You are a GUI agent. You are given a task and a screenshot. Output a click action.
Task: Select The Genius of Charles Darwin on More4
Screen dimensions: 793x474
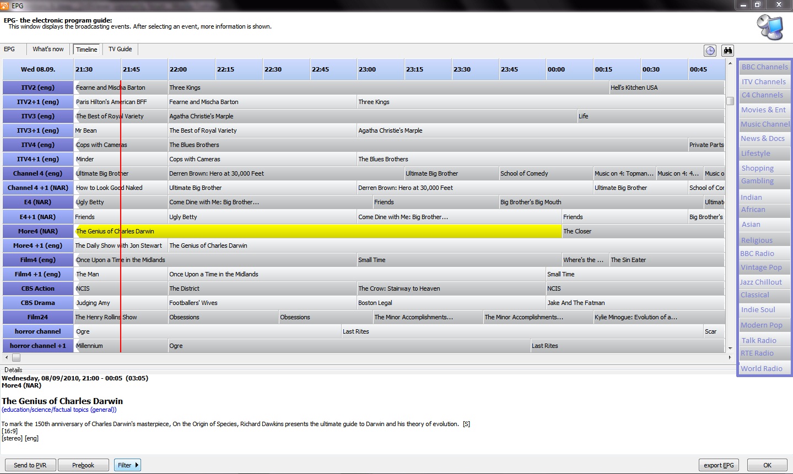pyautogui.click(x=318, y=231)
